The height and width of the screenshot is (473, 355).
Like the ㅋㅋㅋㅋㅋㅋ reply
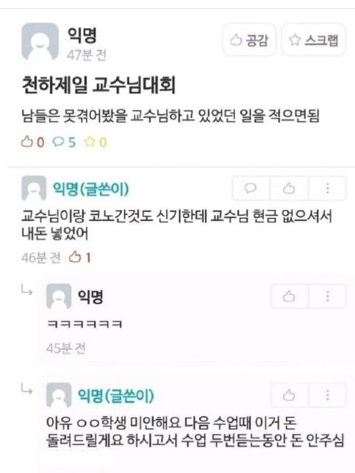point(289,296)
